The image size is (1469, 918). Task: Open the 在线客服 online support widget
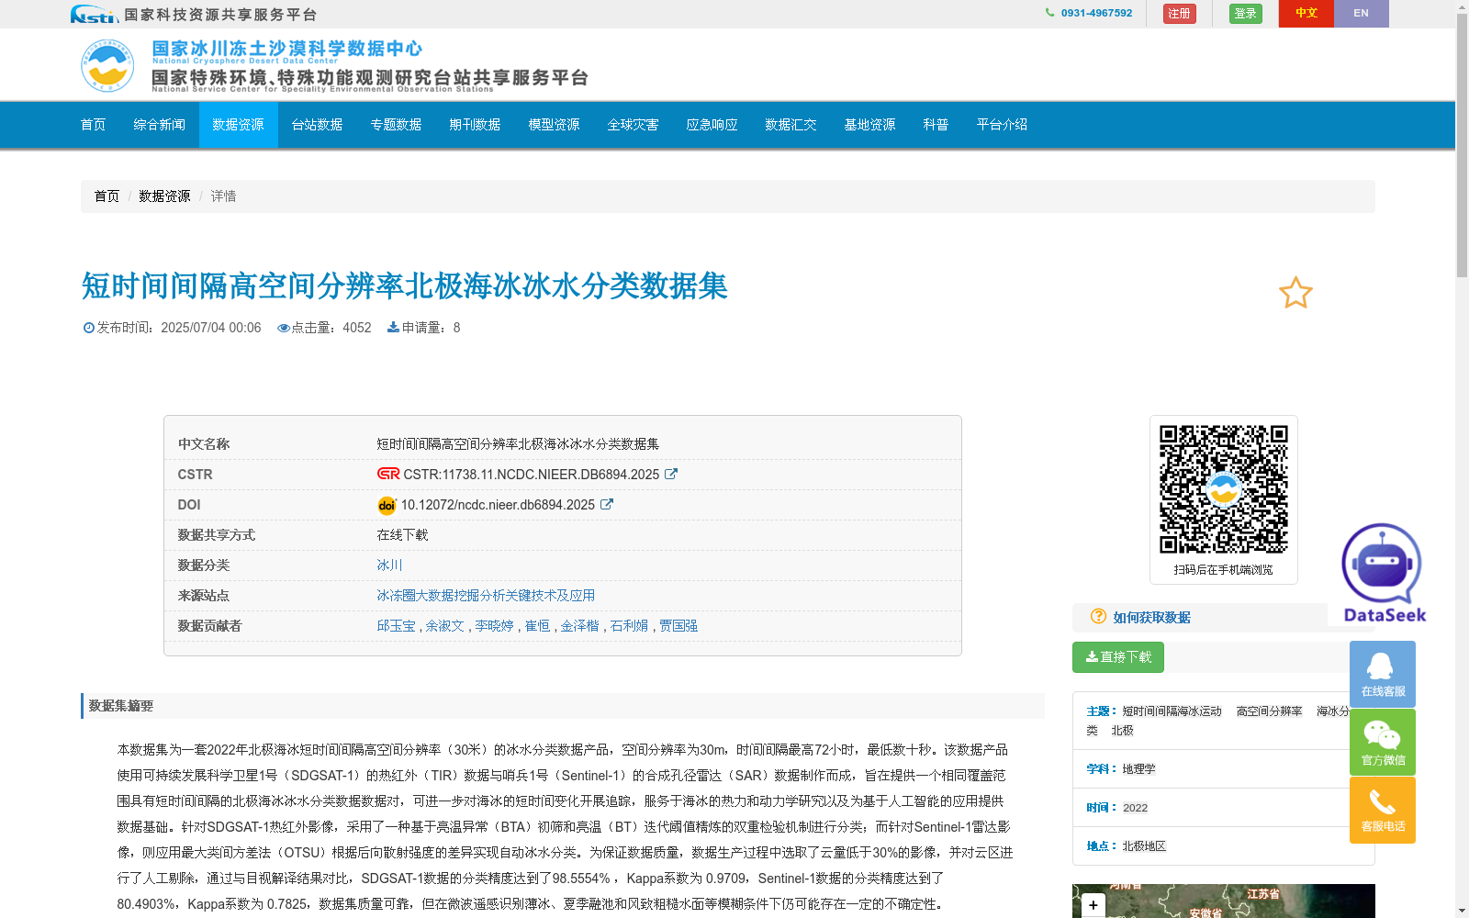click(x=1383, y=674)
